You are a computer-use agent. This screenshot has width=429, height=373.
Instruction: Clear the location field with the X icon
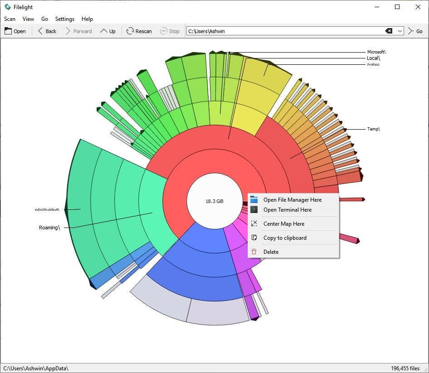pos(389,31)
